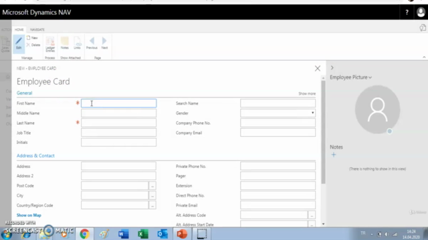Show attached Links from the ribbon
The width and height of the screenshot is (428, 240).
click(x=78, y=43)
